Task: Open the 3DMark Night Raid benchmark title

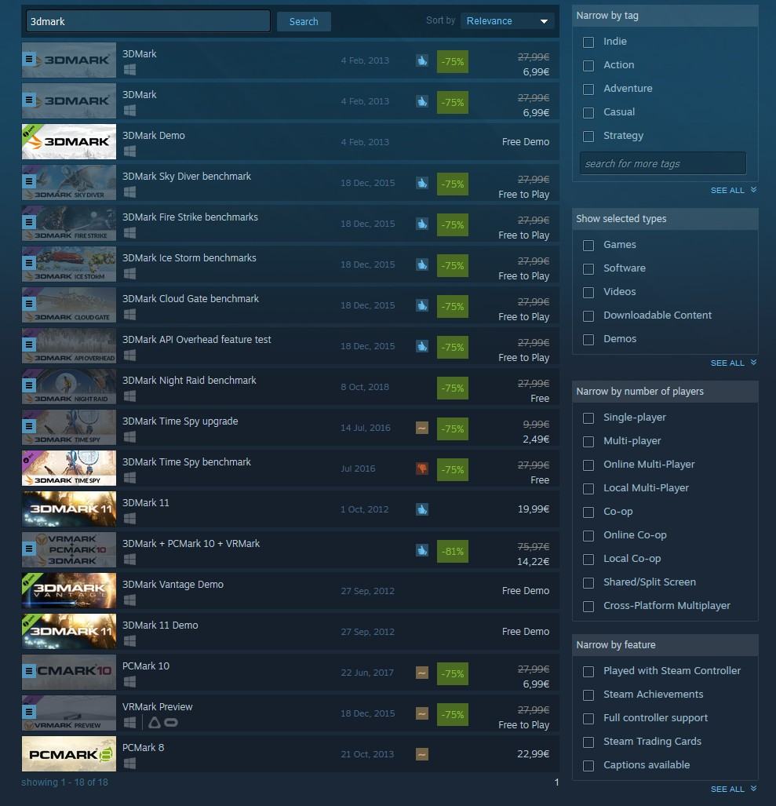Action: click(189, 381)
